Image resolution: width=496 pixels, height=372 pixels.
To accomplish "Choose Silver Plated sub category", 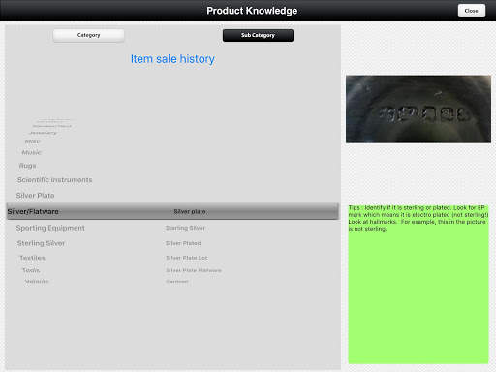I will (x=183, y=243).
